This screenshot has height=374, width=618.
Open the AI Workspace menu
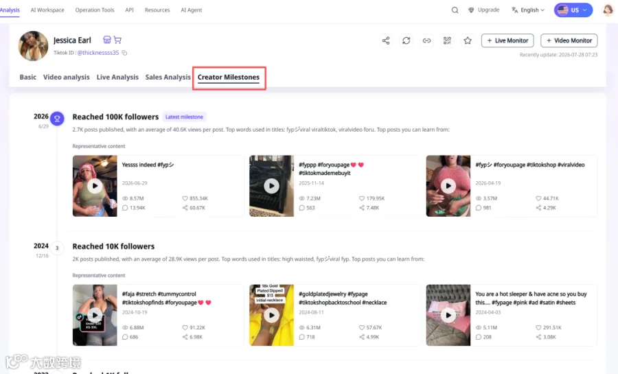click(x=47, y=10)
